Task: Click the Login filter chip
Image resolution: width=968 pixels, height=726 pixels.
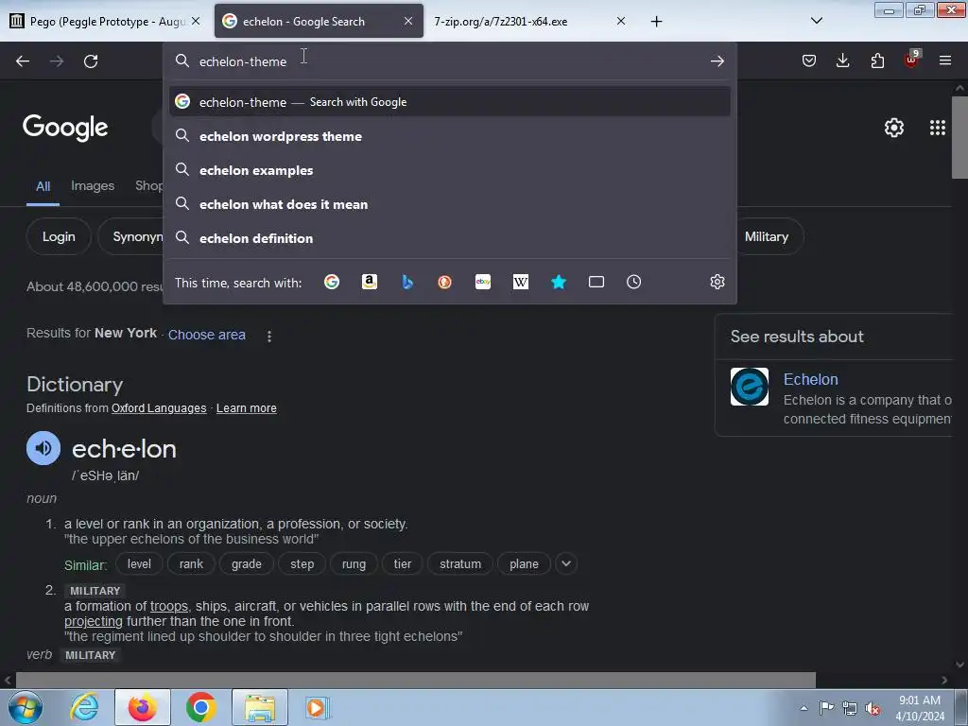Action: tap(59, 236)
